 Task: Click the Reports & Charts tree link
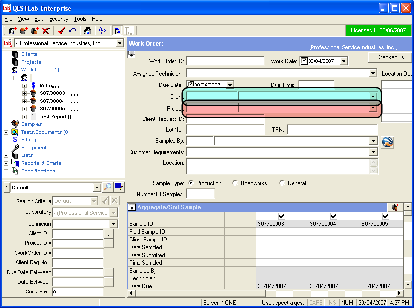click(x=41, y=163)
